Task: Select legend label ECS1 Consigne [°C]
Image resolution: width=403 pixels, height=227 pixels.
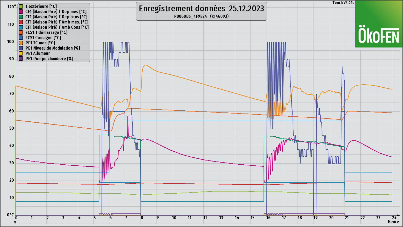Action: click(x=43, y=38)
